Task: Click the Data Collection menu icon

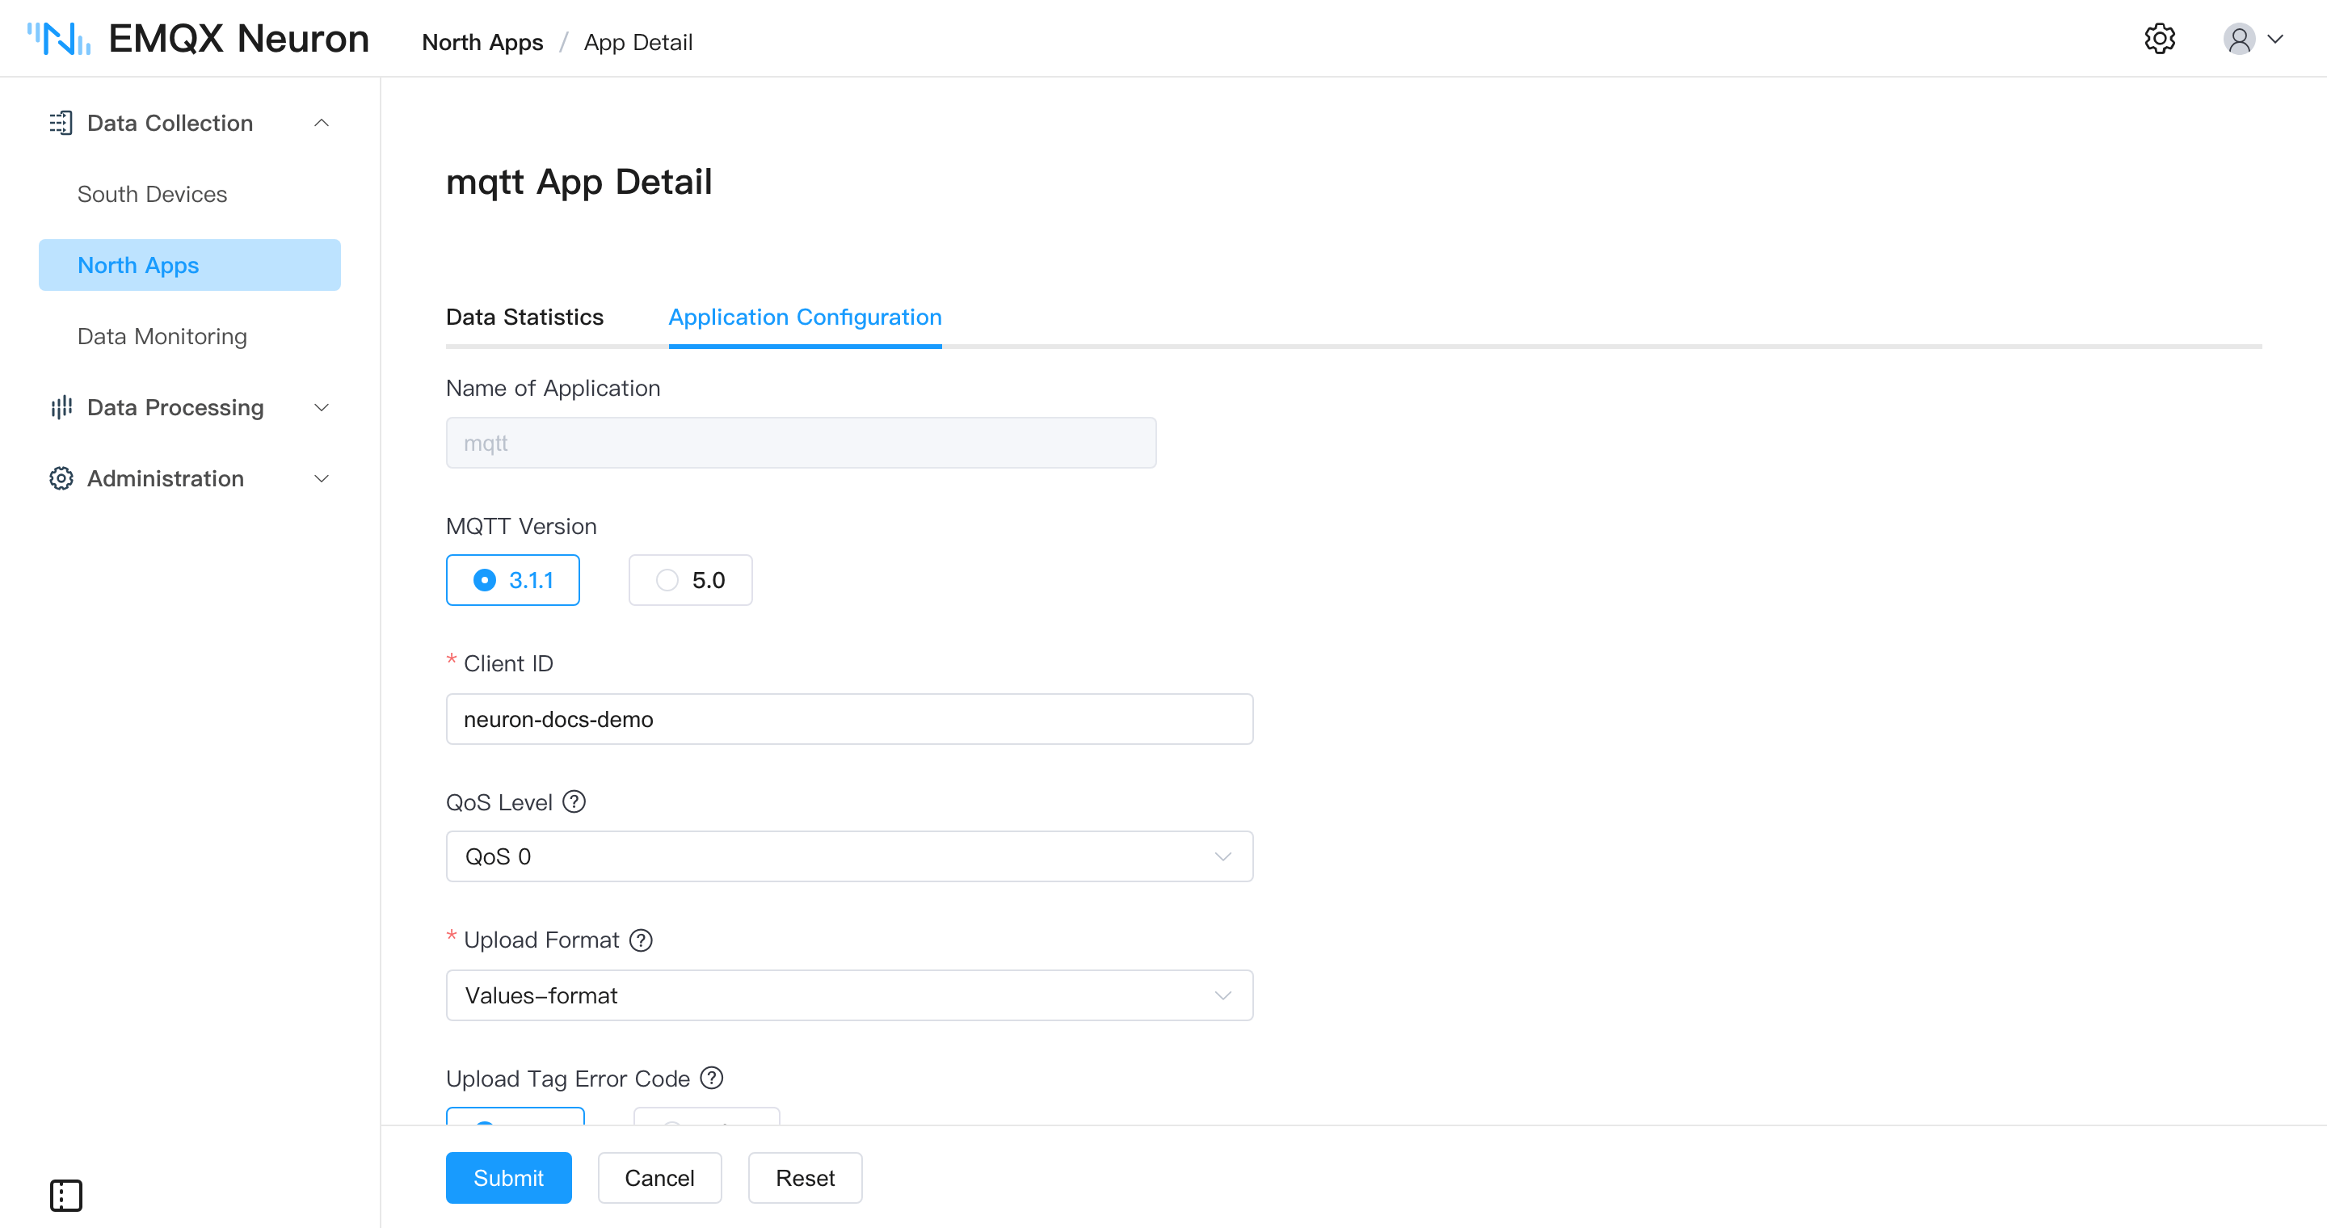Action: point(61,123)
